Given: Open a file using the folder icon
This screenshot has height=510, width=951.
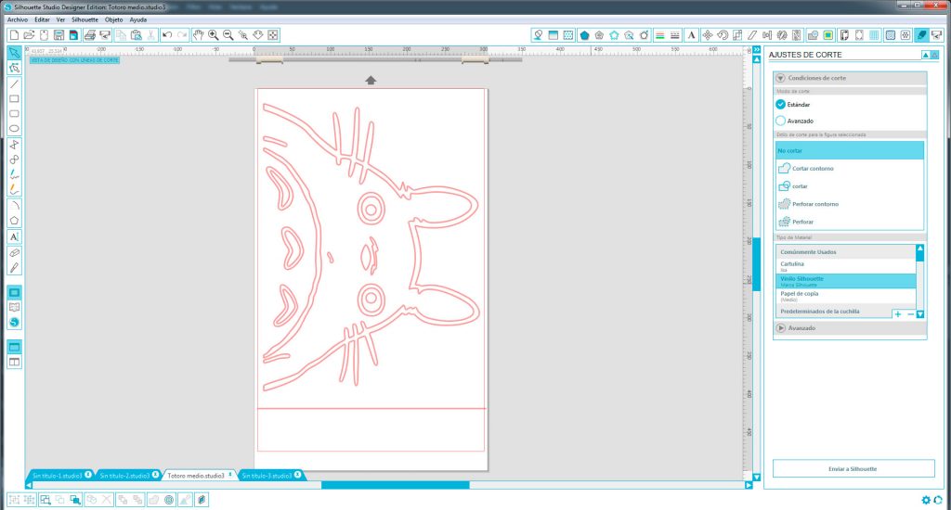Looking at the screenshot, I should pyautogui.click(x=29, y=35).
